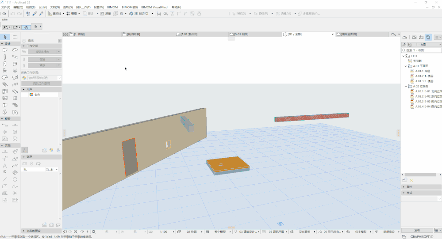
Task: Toggle the highlighted rotation option in the info box
Action: click(x=26, y=27)
